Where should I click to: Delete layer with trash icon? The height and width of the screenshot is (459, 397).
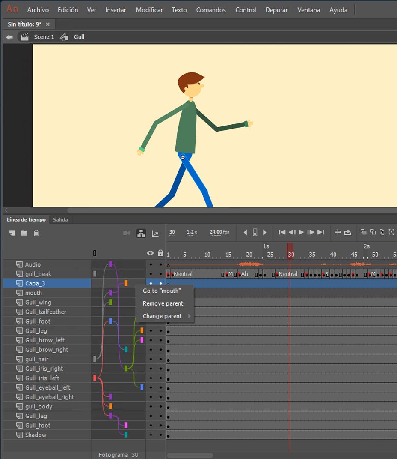tap(36, 233)
